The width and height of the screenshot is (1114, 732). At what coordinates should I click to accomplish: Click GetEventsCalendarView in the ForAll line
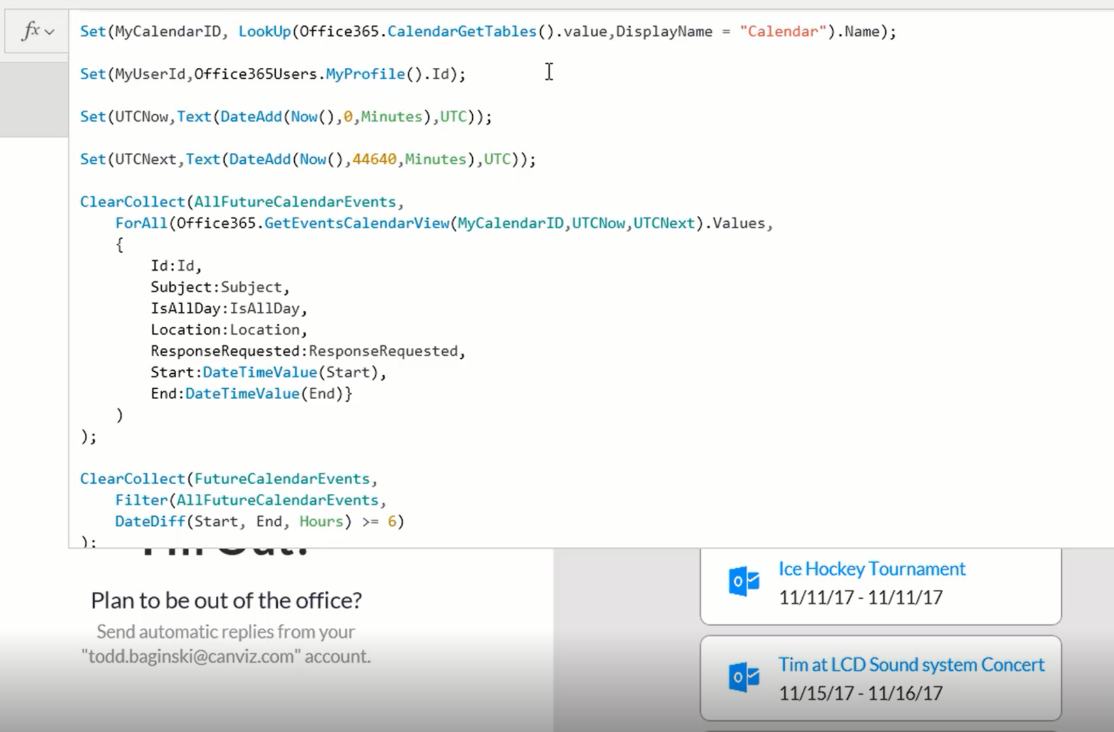pos(357,224)
